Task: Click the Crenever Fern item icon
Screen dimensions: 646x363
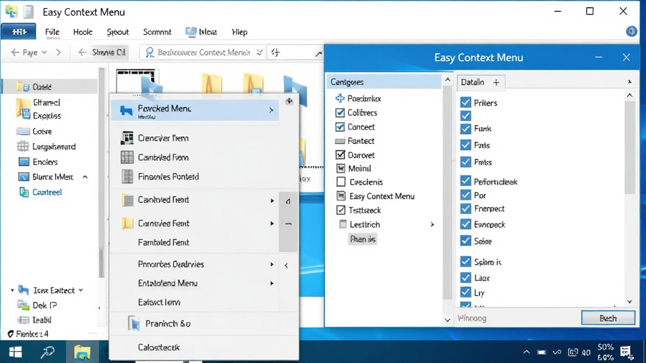Action: point(127,138)
